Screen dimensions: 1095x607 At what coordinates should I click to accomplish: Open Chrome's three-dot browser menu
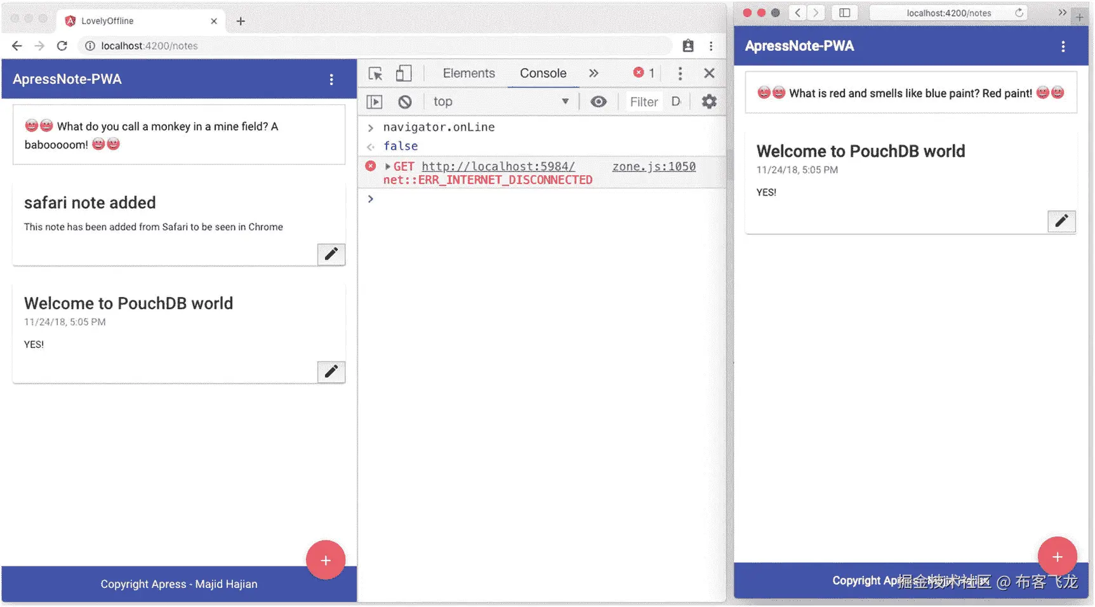click(x=711, y=46)
